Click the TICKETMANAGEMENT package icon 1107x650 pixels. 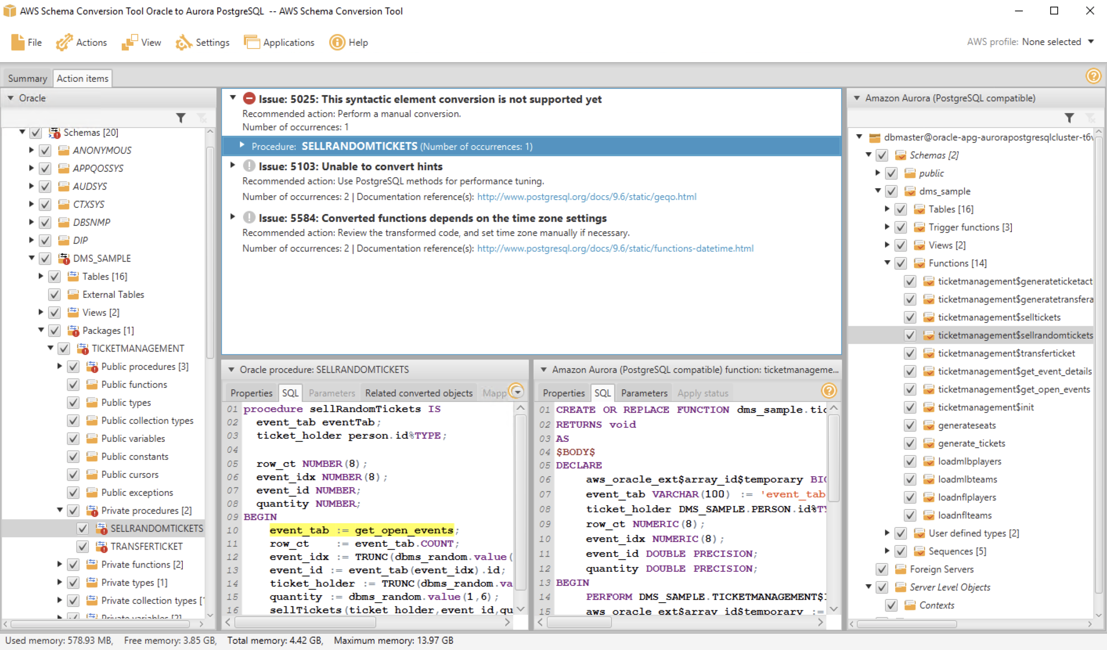[x=83, y=348]
